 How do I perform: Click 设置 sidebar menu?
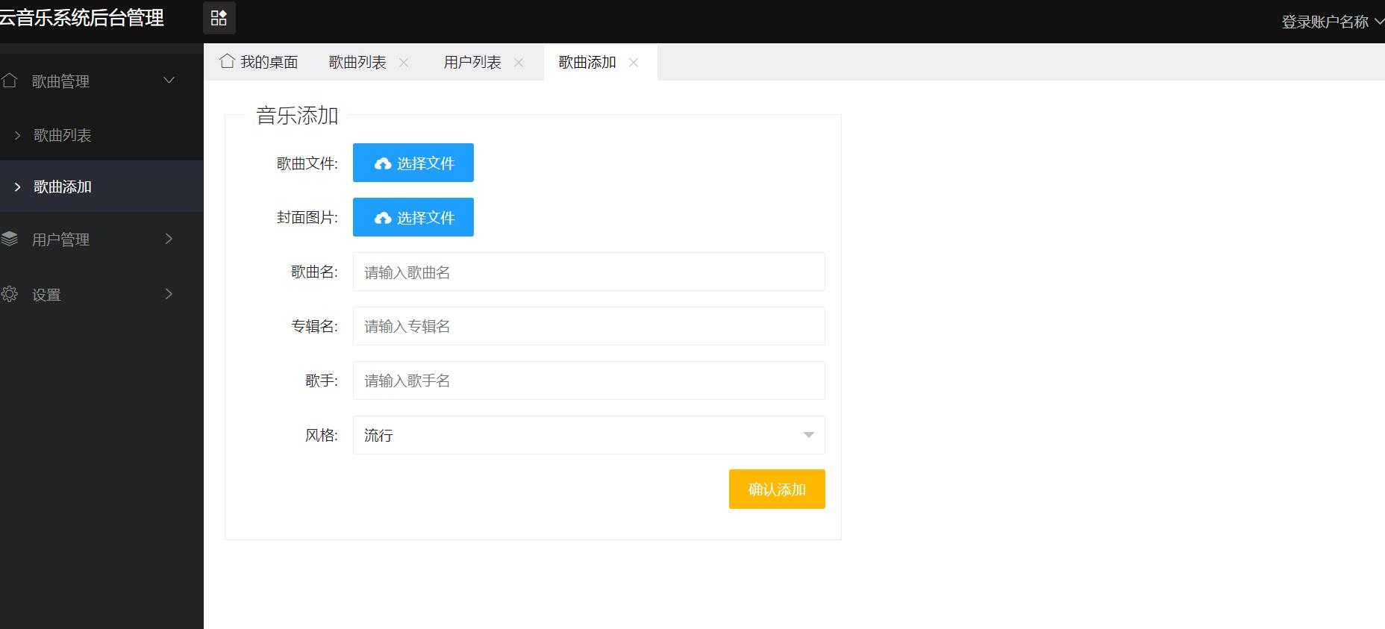101,294
